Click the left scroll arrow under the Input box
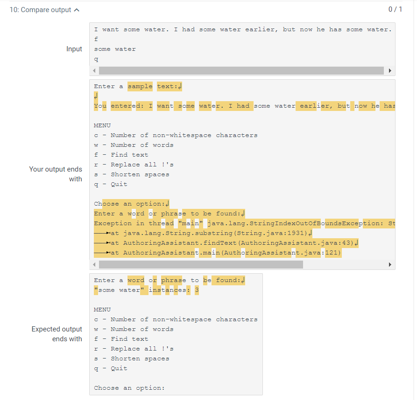Viewport: 417px width, 400px height. pyautogui.click(x=94, y=70)
